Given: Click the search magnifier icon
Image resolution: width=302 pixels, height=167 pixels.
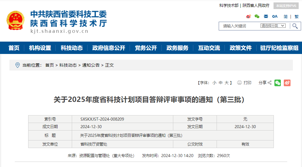Looking at the screenshot, I should pos(295,26).
